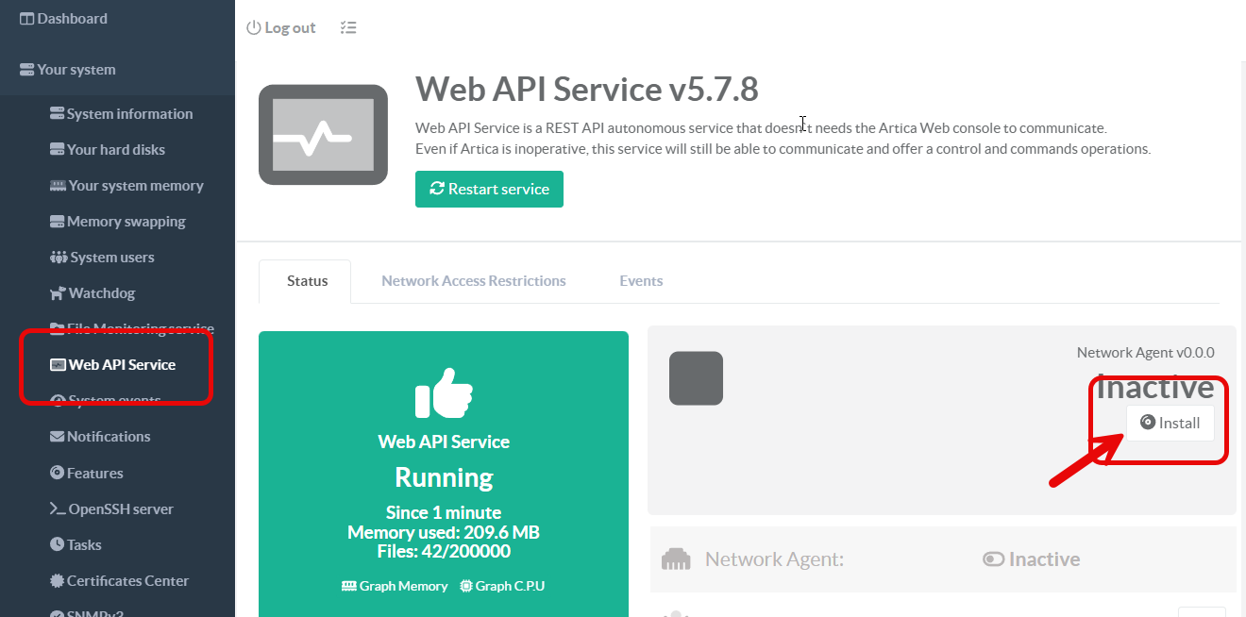Screen dimensions: 1246x617
Task: Open the Events tab
Action: coord(641,281)
